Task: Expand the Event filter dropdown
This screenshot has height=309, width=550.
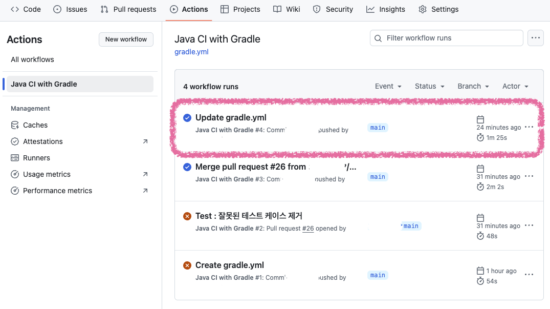Action: pyautogui.click(x=388, y=87)
